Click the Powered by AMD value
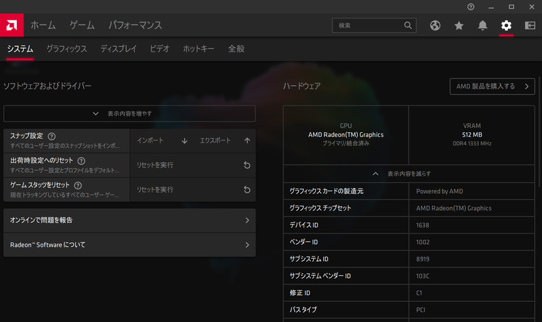This screenshot has height=322, width=542. 439,191
